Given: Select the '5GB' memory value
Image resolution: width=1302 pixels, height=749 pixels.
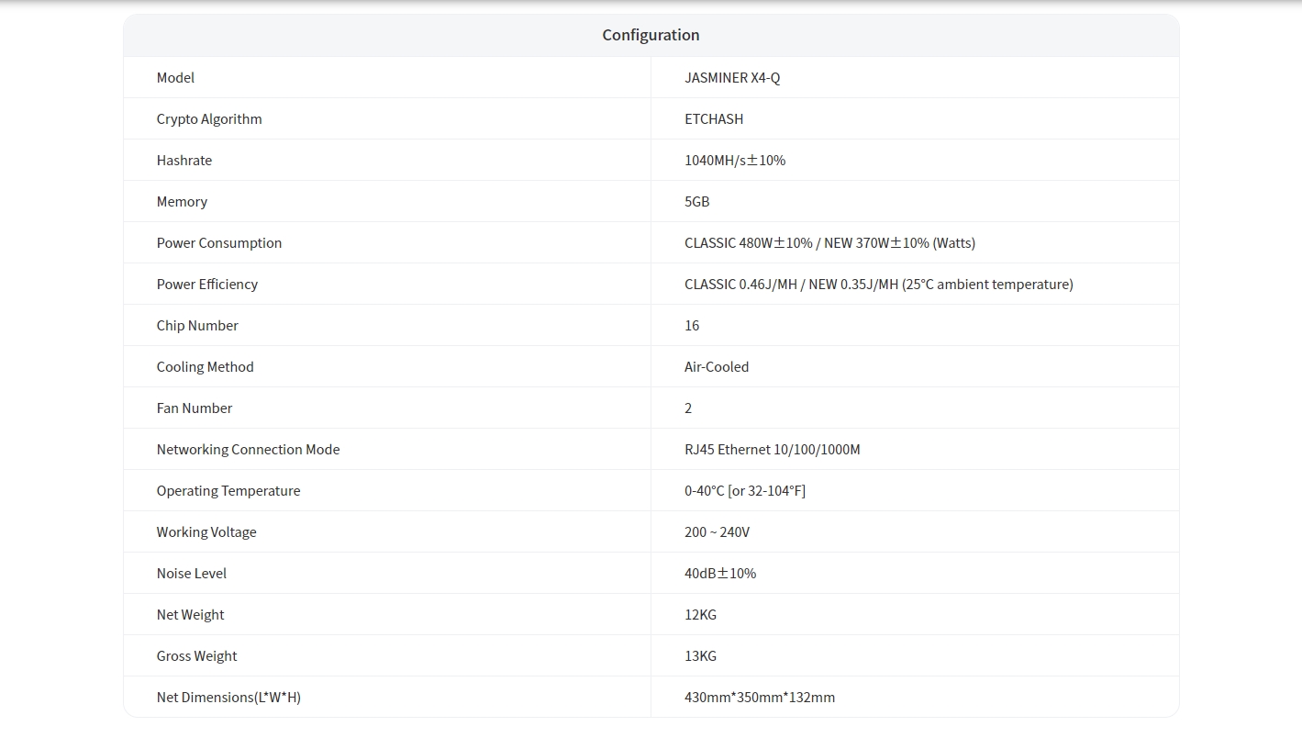Looking at the screenshot, I should (697, 202).
